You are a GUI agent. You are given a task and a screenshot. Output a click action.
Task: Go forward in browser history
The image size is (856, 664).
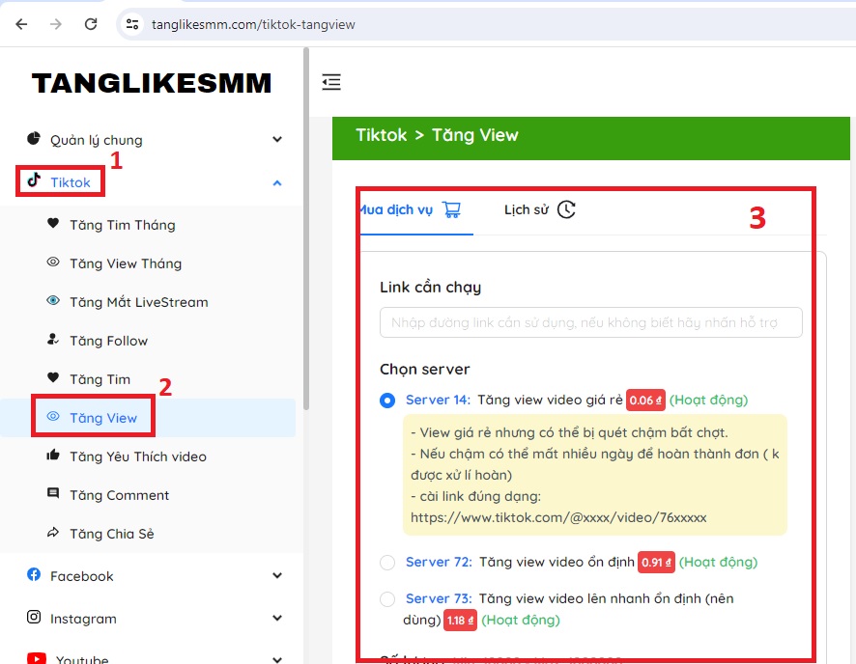56,24
